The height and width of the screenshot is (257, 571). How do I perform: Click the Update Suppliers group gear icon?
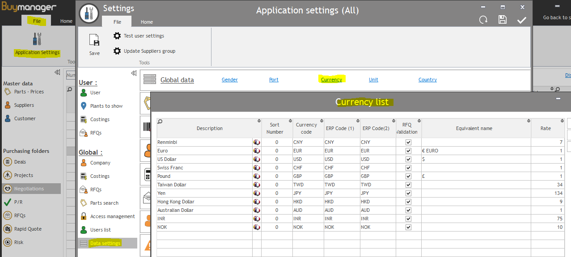click(117, 51)
